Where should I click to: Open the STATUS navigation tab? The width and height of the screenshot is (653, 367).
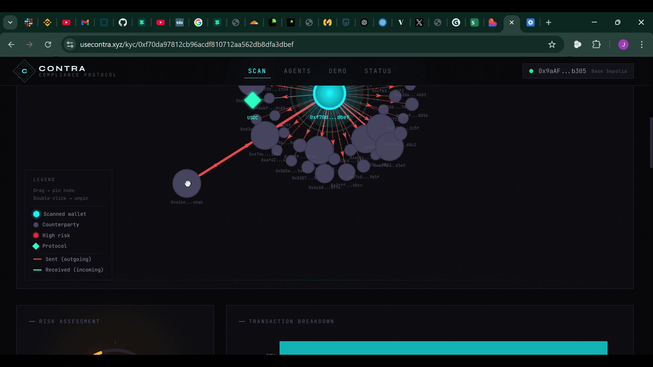378,71
